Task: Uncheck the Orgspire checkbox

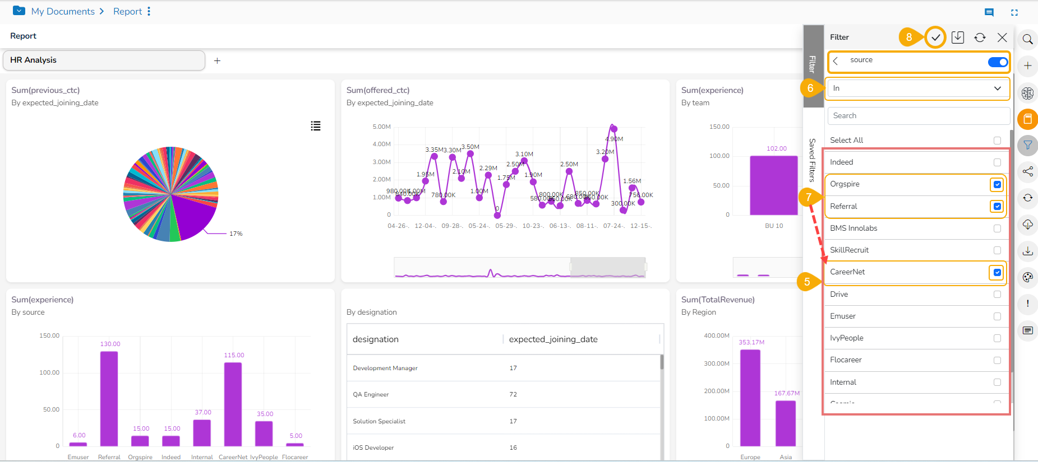Action: (x=997, y=184)
